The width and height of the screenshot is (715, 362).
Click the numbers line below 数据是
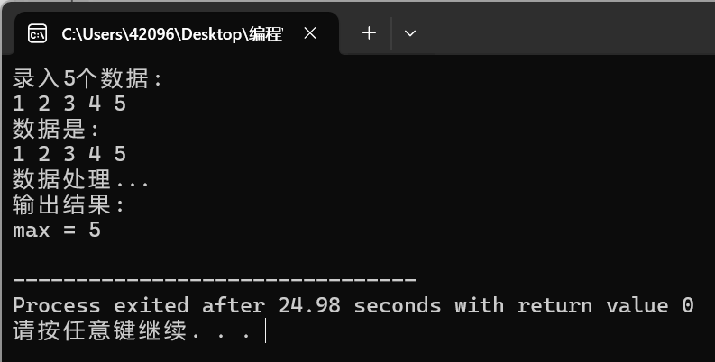coord(69,154)
